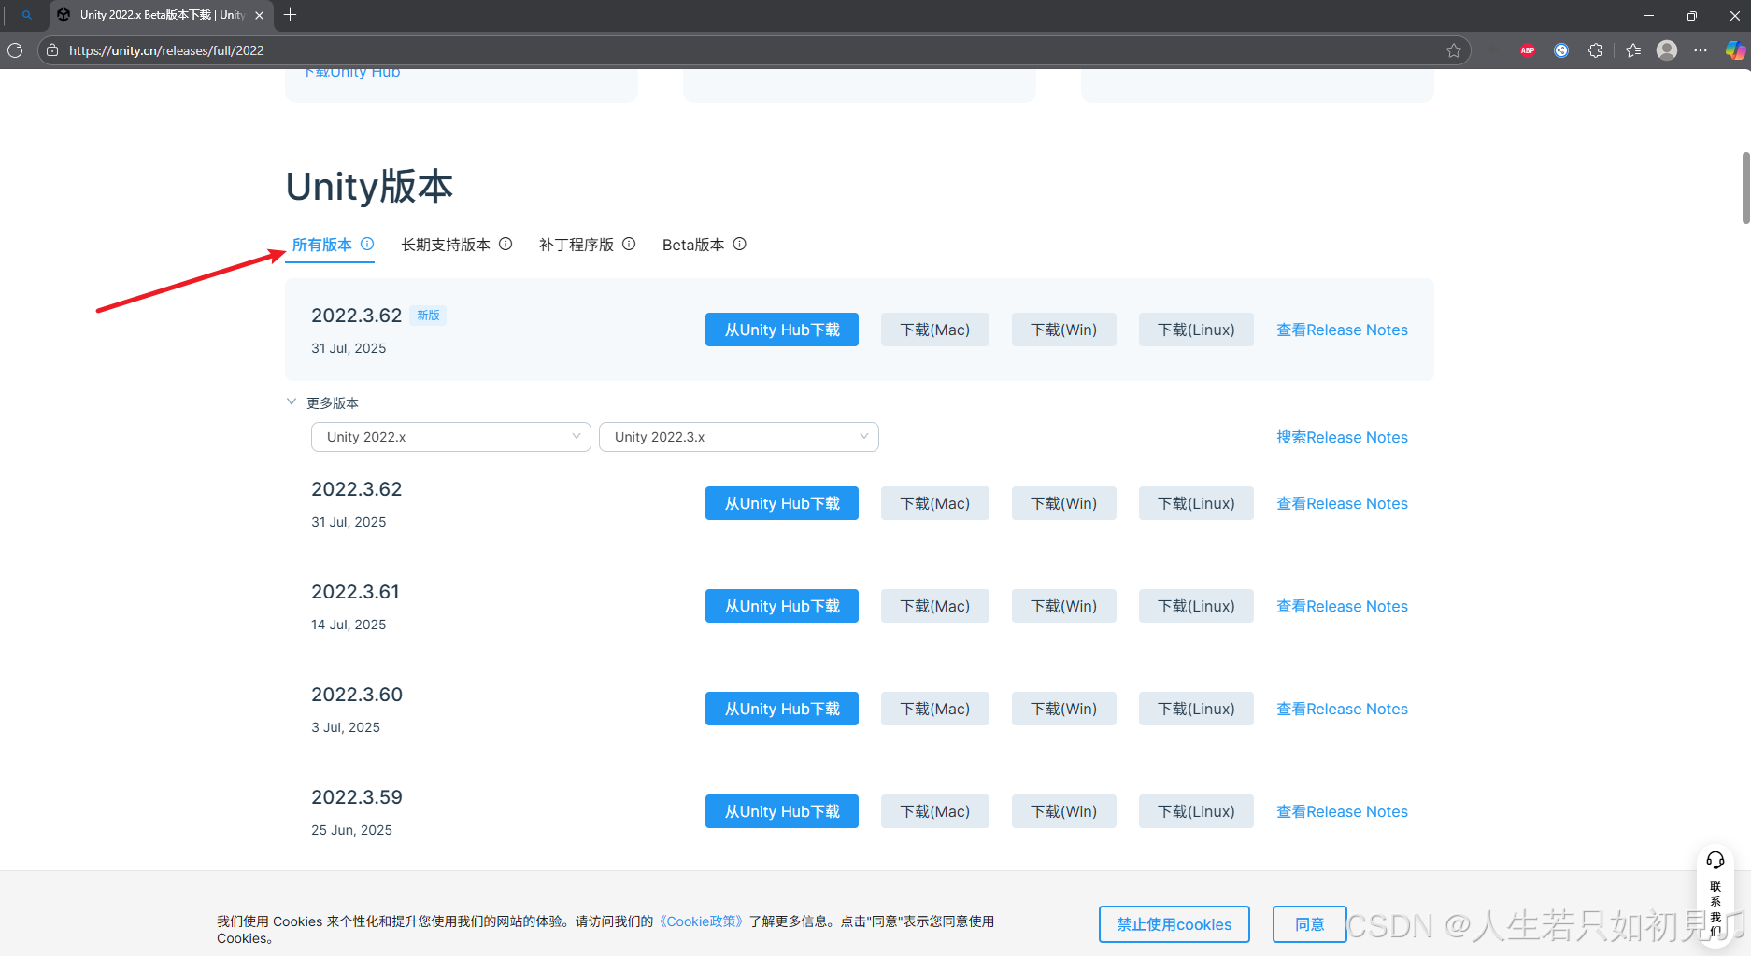Screen dimensions: 1751x956
Task: View Release Notes for 2022.3.60
Action: (1342, 709)
